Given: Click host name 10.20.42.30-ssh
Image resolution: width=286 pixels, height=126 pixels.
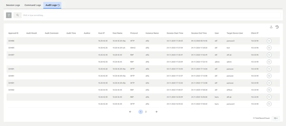Looking at the screenshot, I should click(119, 48).
